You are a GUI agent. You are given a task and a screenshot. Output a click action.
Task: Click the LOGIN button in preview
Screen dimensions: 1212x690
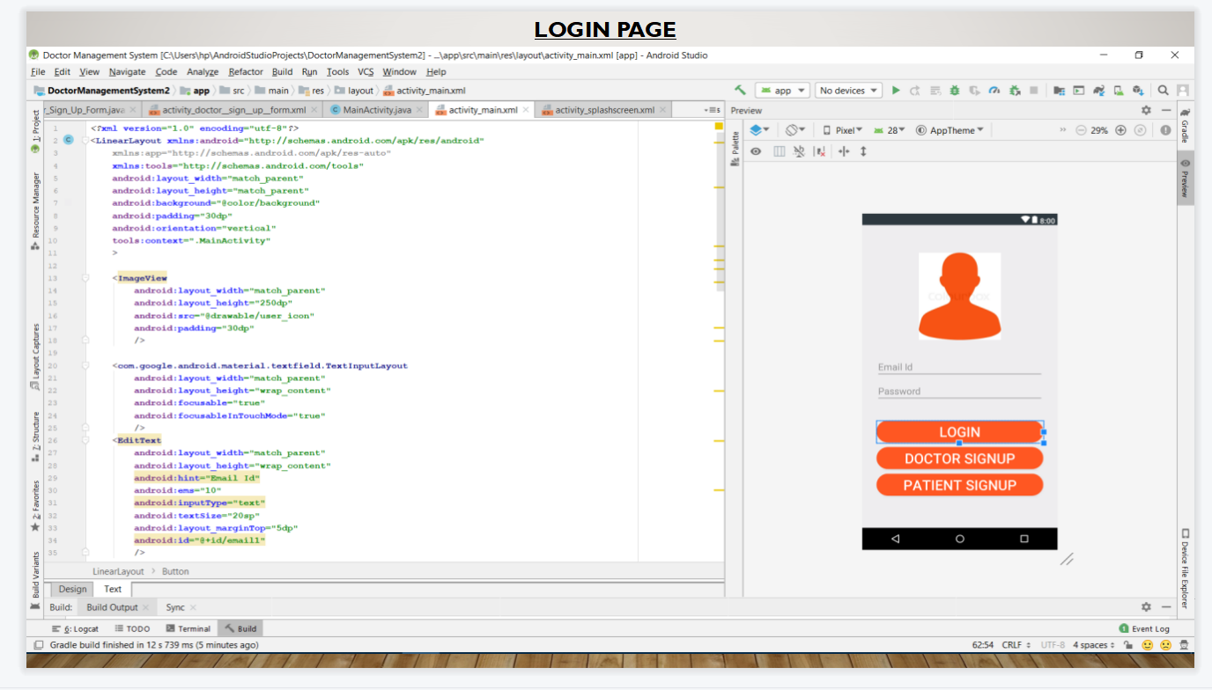coord(959,432)
